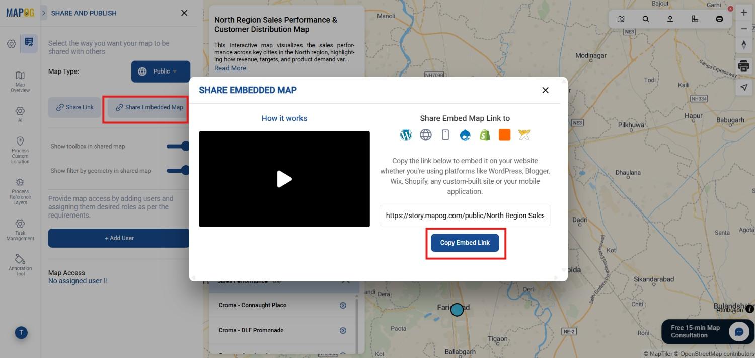Select Croma - DLF Promenade list item
This screenshot has height=358, width=755.
click(x=283, y=330)
